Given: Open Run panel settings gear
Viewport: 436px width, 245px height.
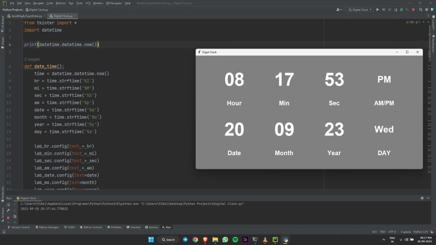Looking at the screenshot, I should [x=422, y=198].
